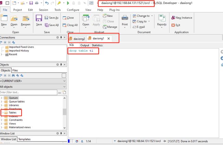Image resolution: width=223 pixels, height=145 pixels.
Task: Open the Reports ribbon button
Action: click(x=162, y=21)
